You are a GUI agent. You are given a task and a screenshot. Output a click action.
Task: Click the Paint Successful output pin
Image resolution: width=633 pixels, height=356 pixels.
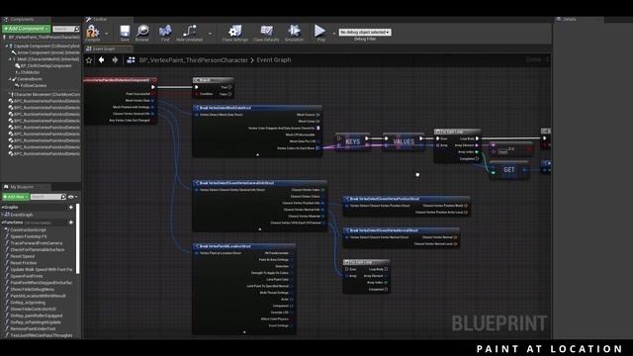click(152, 94)
